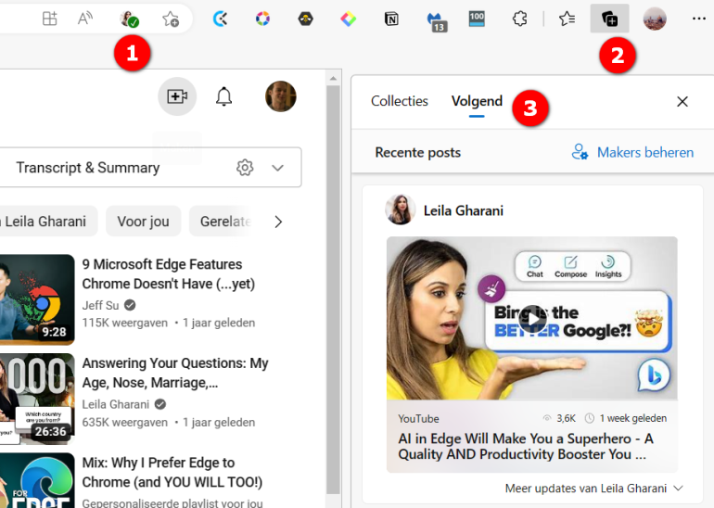The width and height of the screenshot is (714, 508).
Task: Open the YouTube account avatar
Action: tap(281, 96)
